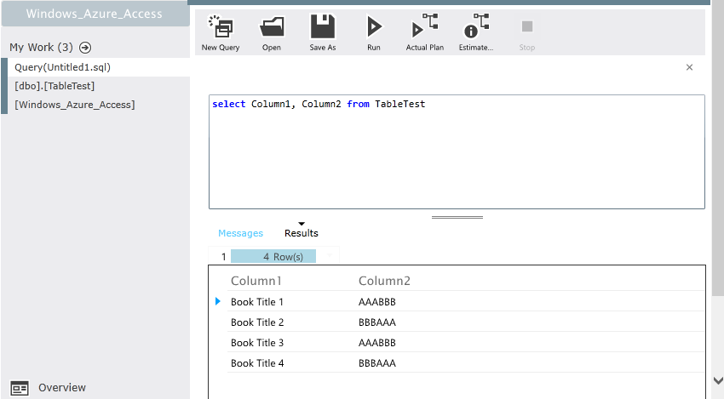
Task: Click inside the SQL query editor
Action: pos(457,153)
